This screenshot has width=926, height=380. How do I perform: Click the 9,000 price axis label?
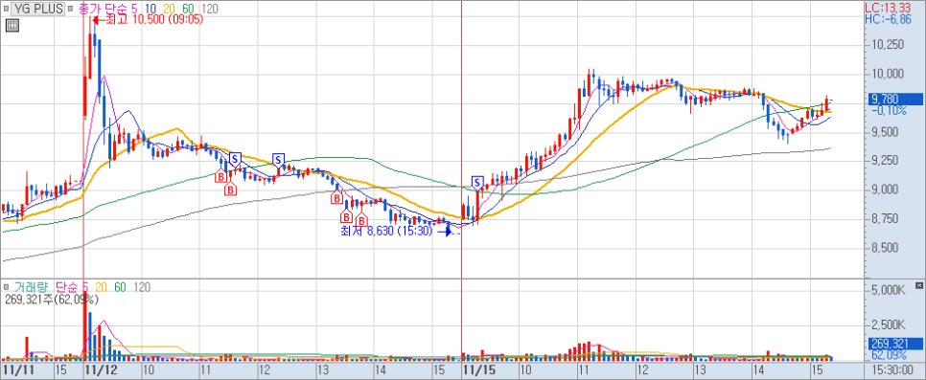[885, 190]
